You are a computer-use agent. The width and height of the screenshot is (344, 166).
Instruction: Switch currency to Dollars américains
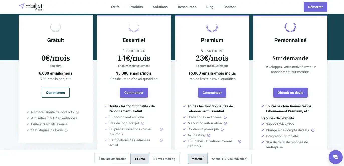(113, 159)
